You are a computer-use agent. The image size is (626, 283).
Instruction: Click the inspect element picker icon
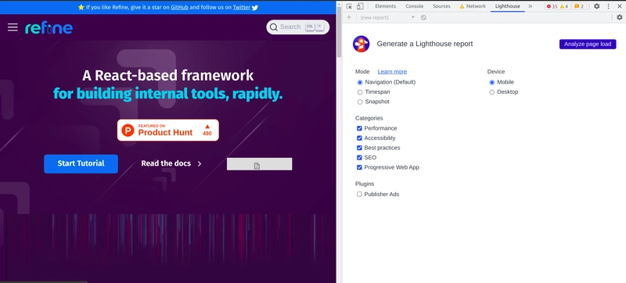(349, 6)
